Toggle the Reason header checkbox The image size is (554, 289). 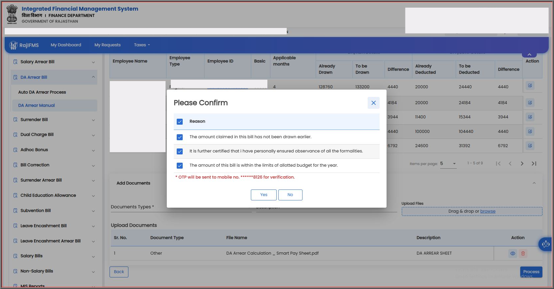point(180,122)
